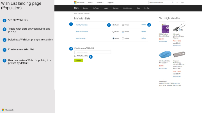Open the Wireless Display Adapter image
The width and height of the screenshot is (202, 113).
179,27
